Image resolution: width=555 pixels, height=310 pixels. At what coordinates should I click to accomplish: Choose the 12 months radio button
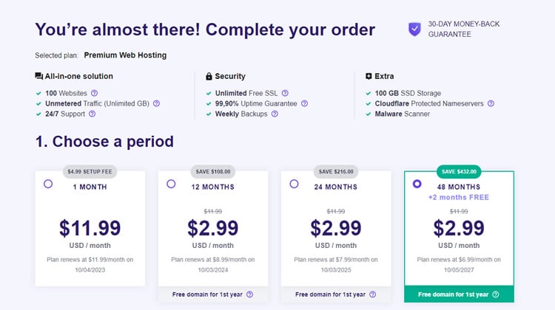point(171,184)
